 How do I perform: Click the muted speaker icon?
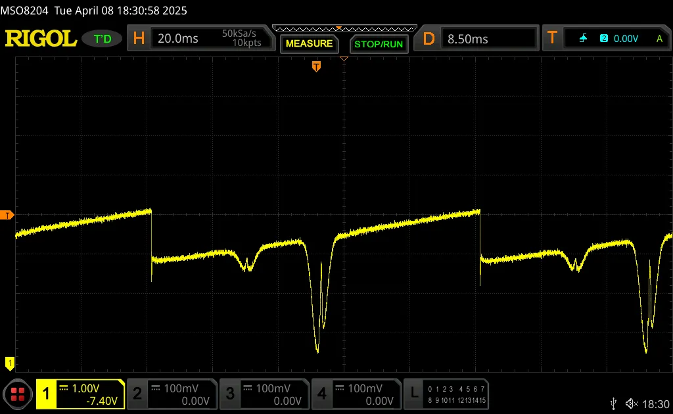pos(632,403)
